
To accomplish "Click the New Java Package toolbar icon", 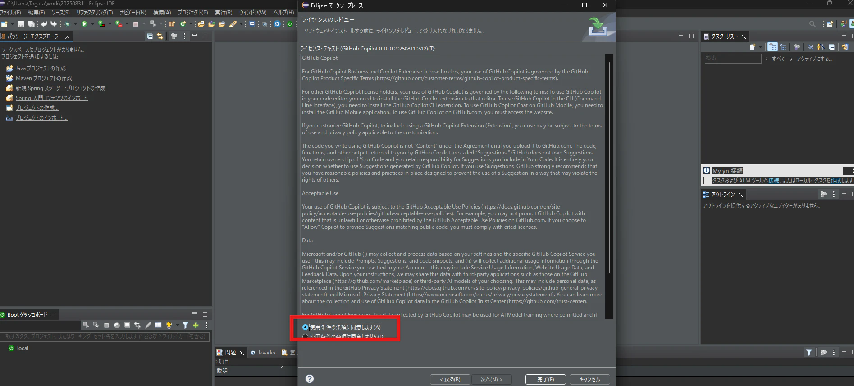I will (172, 24).
